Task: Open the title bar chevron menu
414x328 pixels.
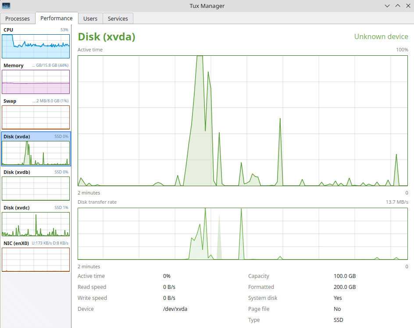Action: coord(387,6)
